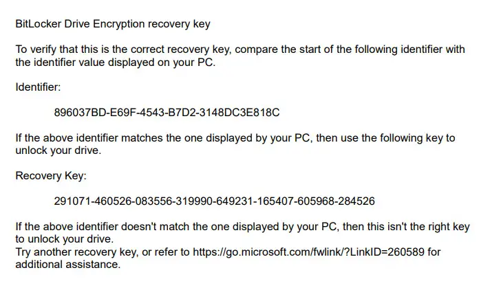This screenshot has width=490, height=301.
Task: Click the BitLocker Drive Encryption recovery key title
Action: click(113, 24)
